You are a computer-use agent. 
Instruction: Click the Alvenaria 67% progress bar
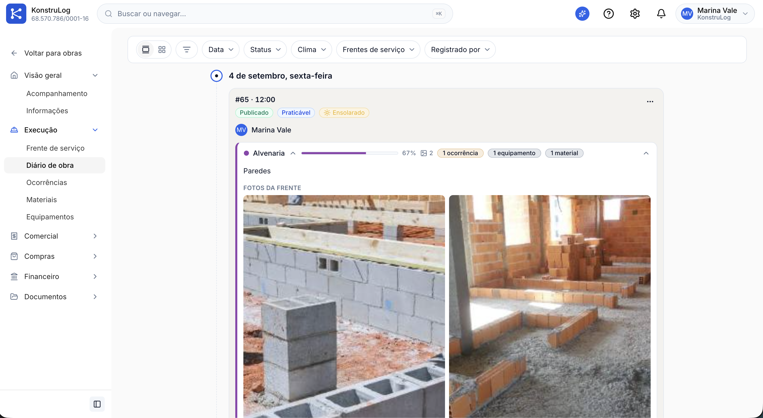(350, 153)
